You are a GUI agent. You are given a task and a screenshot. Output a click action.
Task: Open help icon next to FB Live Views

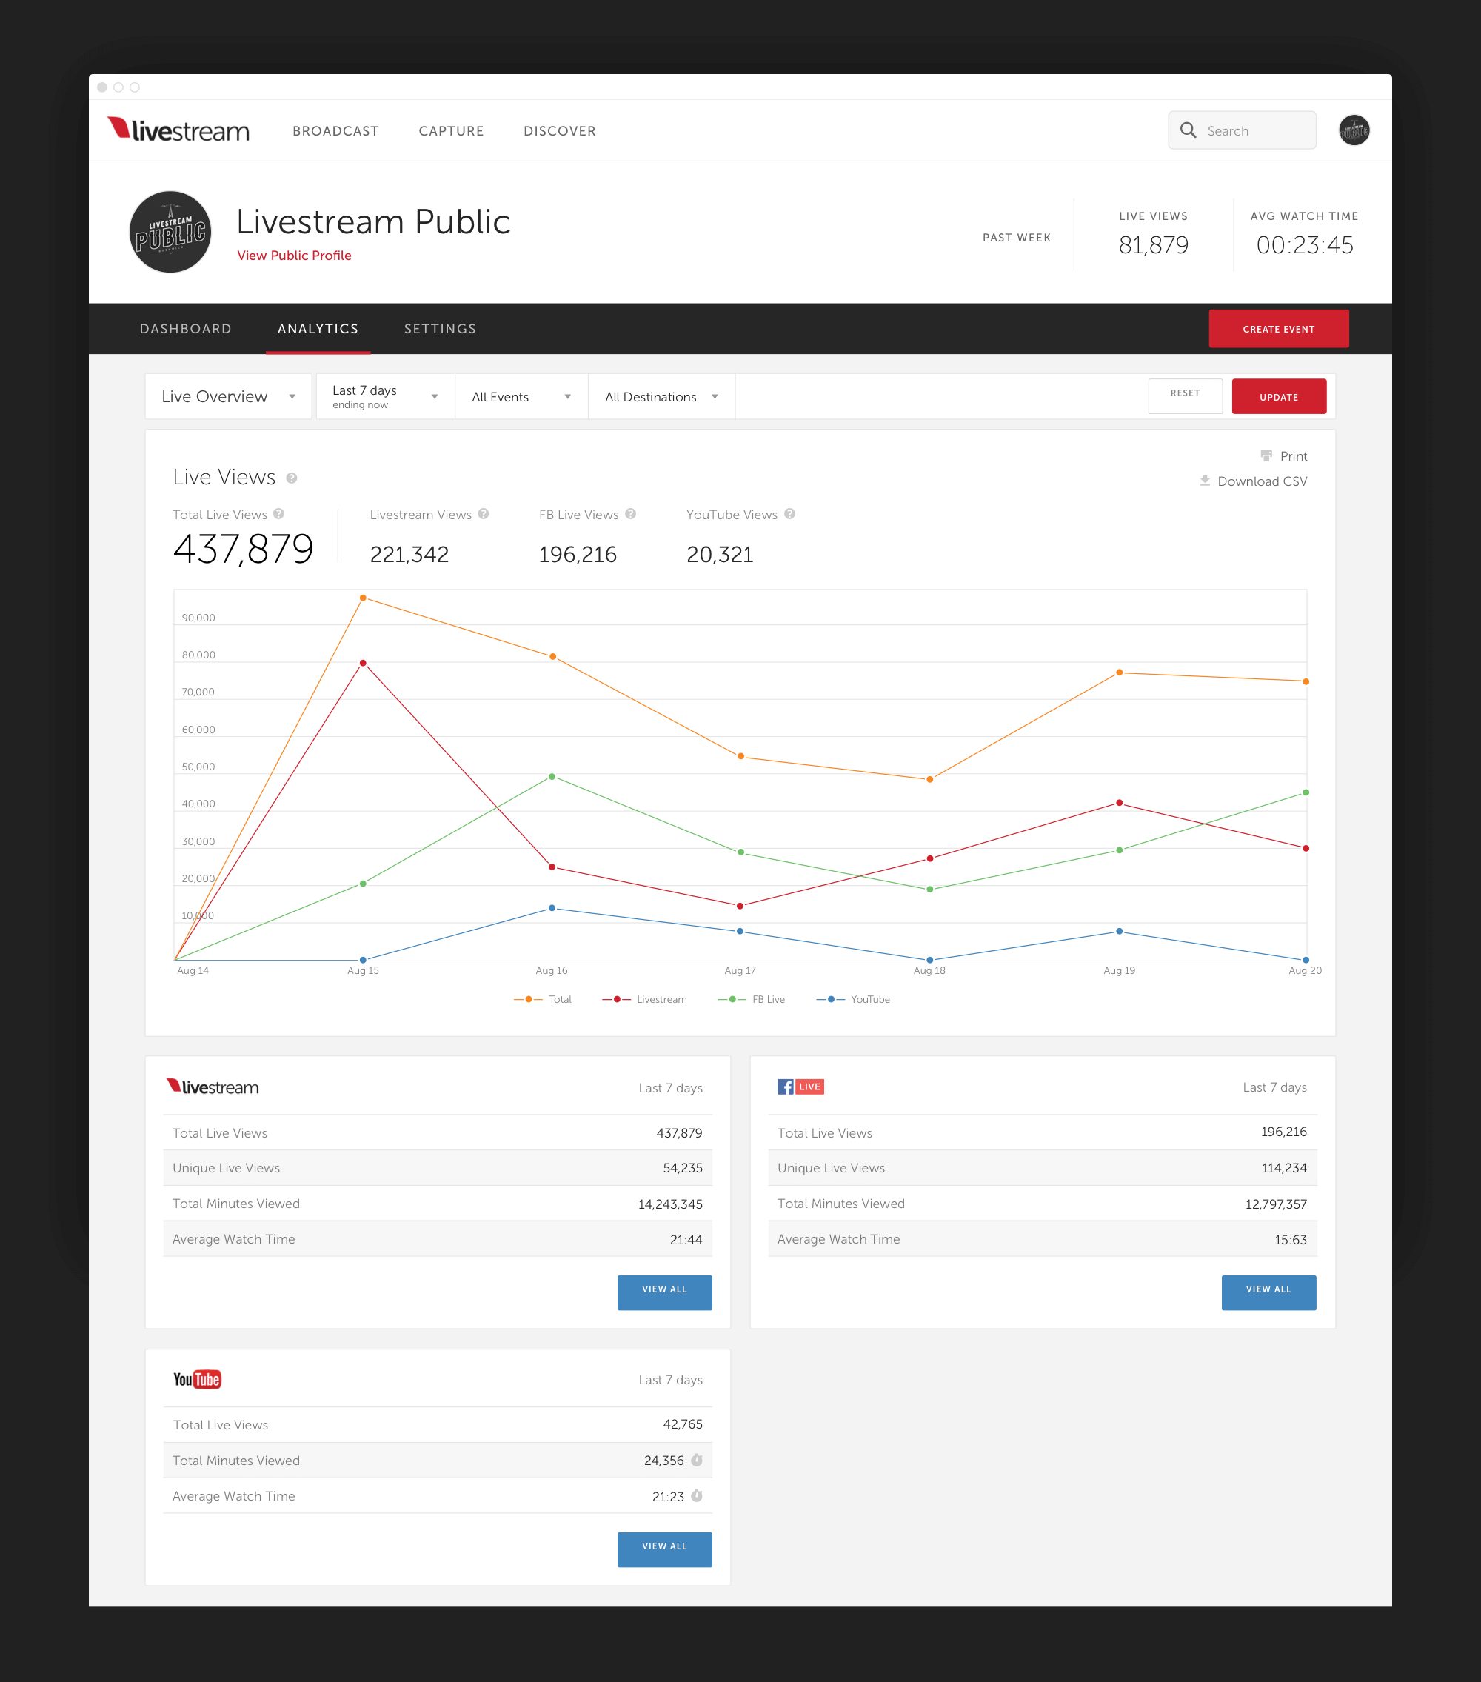(630, 514)
